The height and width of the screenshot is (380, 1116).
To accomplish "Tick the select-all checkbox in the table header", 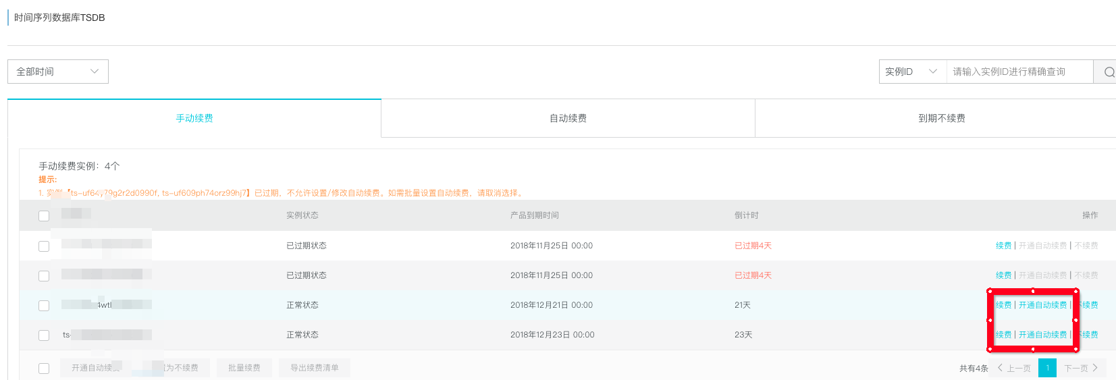I will click(x=44, y=216).
